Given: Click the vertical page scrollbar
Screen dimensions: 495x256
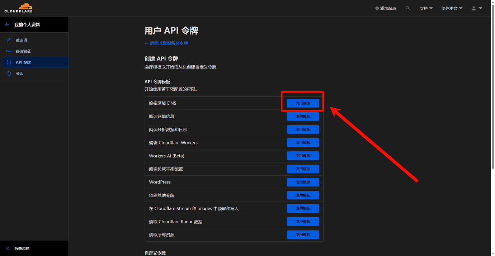Looking at the screenshot, I should [492, 86].
